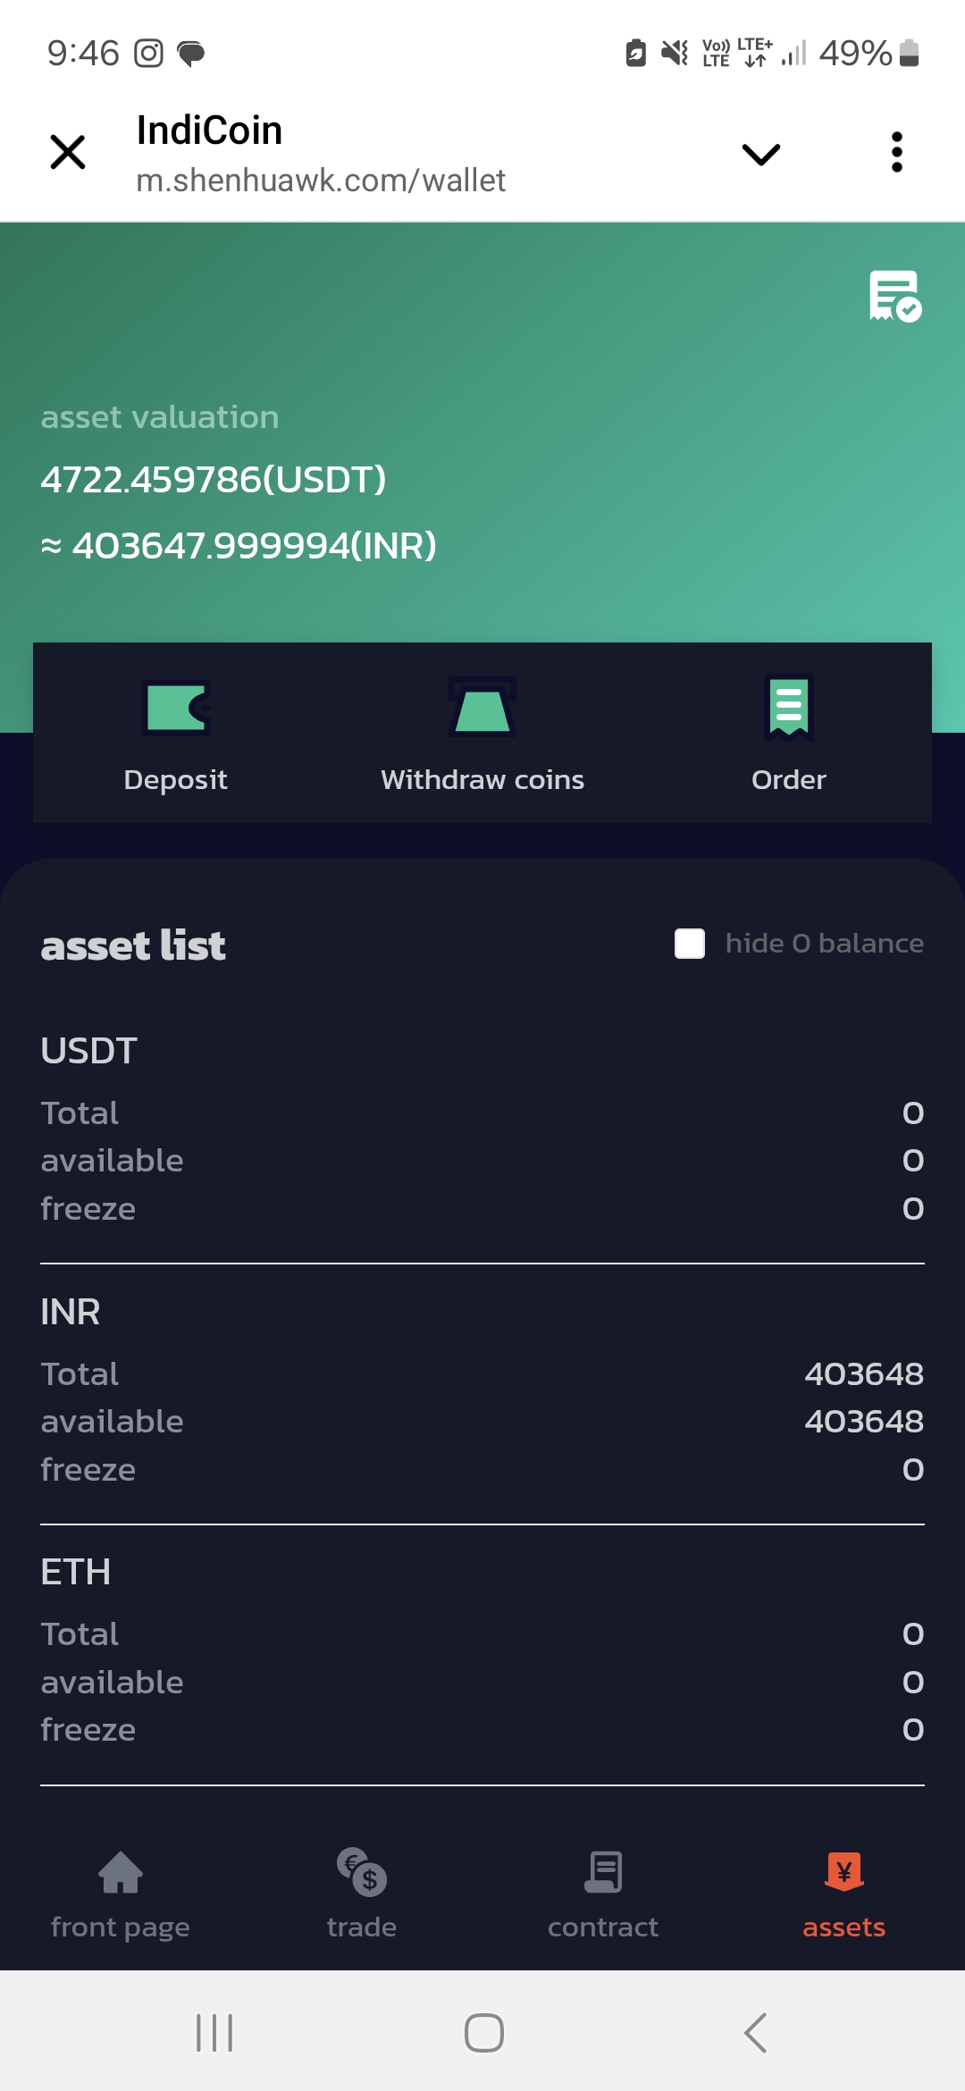The width and height of the screenshot is (965, 2091).
Task: Tap the Withdraw coins label
Action: coord(482,780)
